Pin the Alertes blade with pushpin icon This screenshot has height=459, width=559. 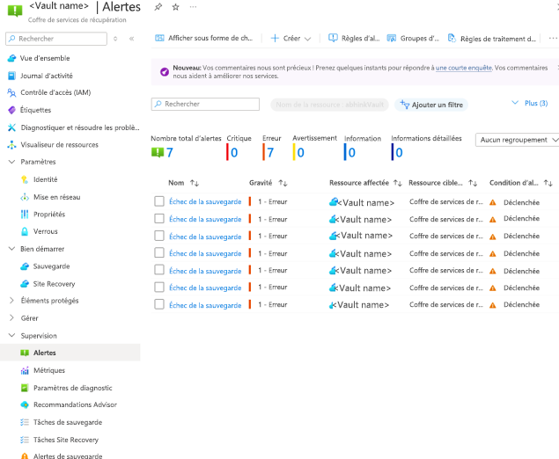tap(158, 7)
